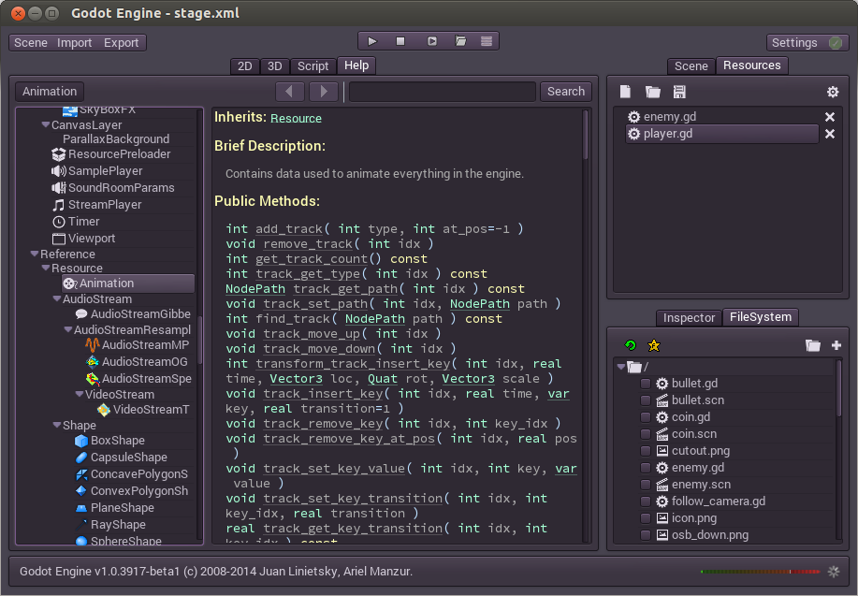Open the Import menu
This screenshot has height=596, width=858.
[75, 43]
